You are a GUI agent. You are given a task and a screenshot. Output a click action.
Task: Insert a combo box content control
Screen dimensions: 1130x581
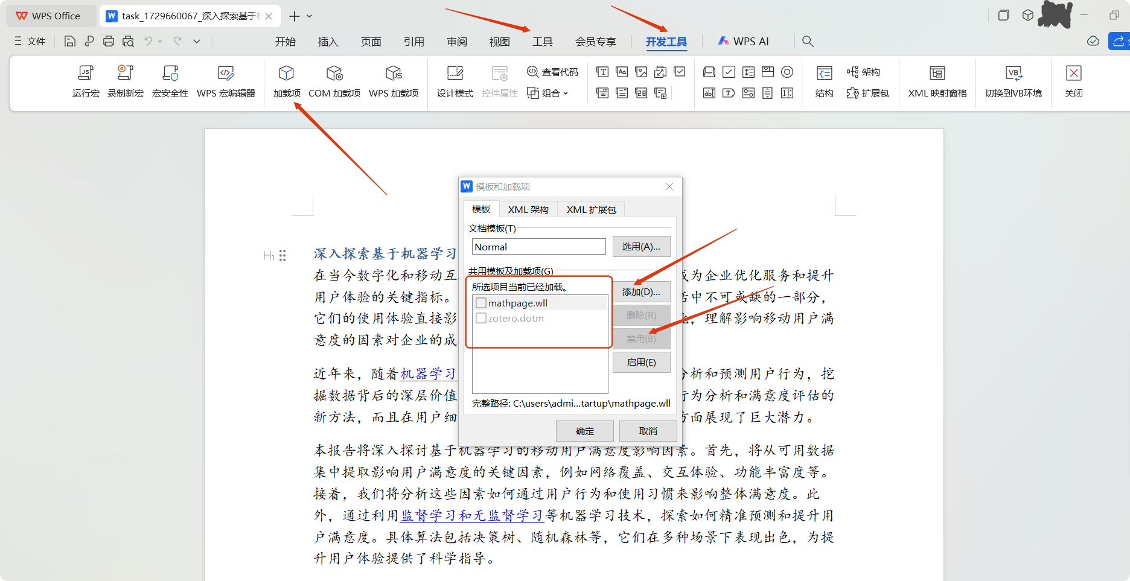[x=602, y=93]
